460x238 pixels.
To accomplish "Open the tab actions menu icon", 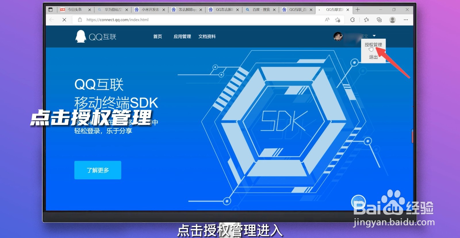I will click(x=51, y=9).
